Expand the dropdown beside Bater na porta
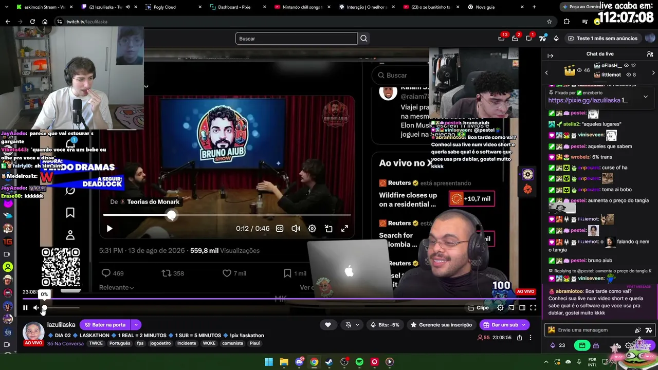 pos(136,325)
